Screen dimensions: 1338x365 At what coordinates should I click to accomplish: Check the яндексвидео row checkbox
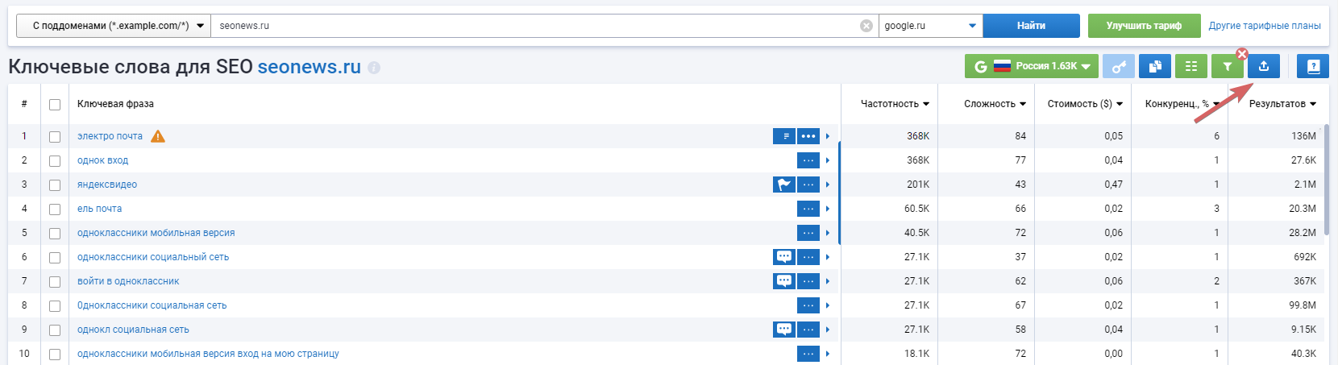pyautogui.click(x=55, y=185)
